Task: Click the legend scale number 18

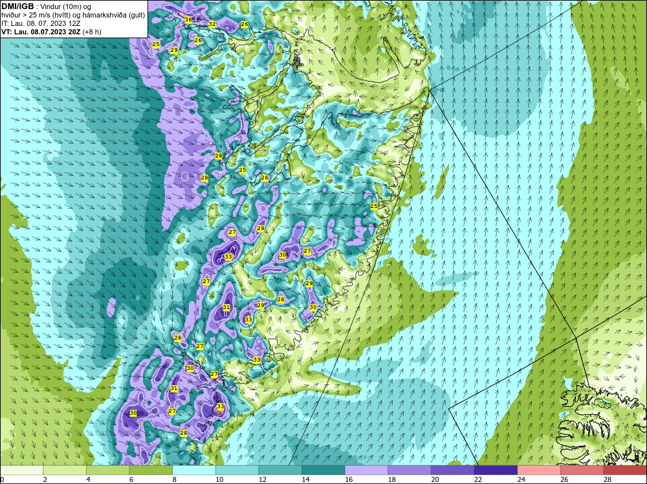Action: tap(392, 479)
